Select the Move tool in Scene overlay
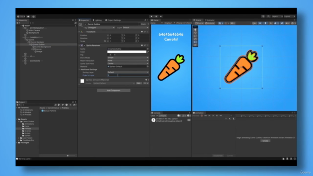313x176 pixels. 195,33
